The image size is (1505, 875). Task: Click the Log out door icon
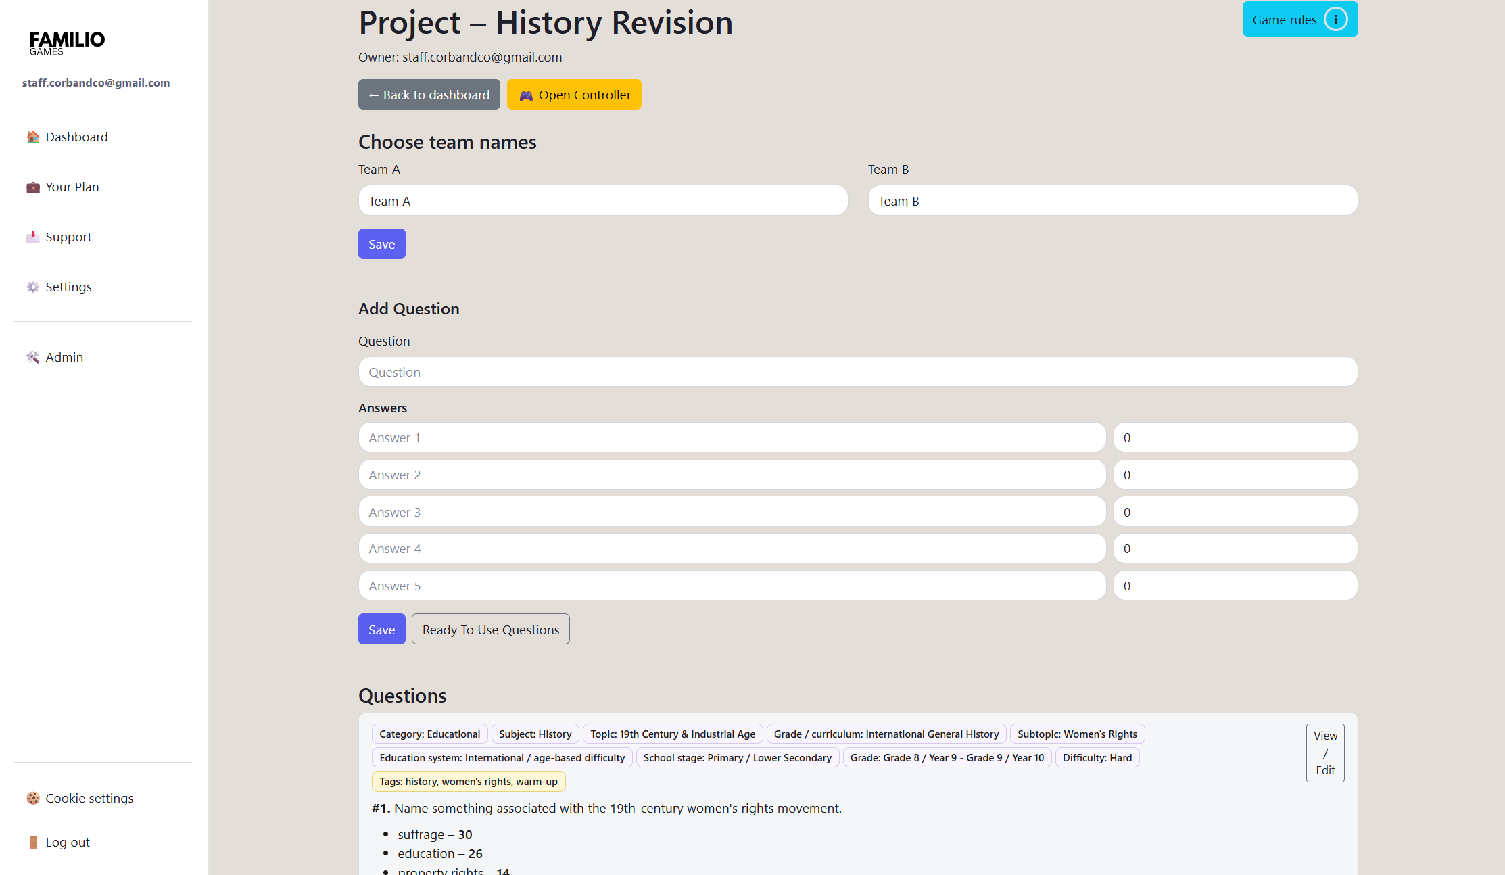pyautogui.click(x=33, y=843)
